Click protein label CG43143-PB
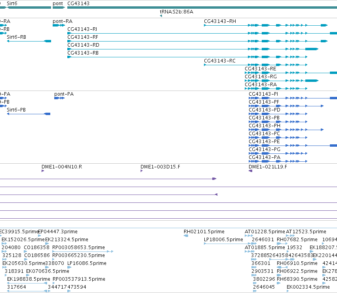The image size is (337, 293). click(264, 118)
